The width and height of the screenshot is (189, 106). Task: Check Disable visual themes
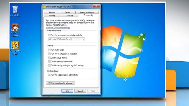point(49,58)
